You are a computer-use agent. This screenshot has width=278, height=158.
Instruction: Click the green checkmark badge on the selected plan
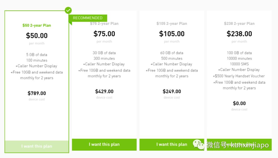68,10
